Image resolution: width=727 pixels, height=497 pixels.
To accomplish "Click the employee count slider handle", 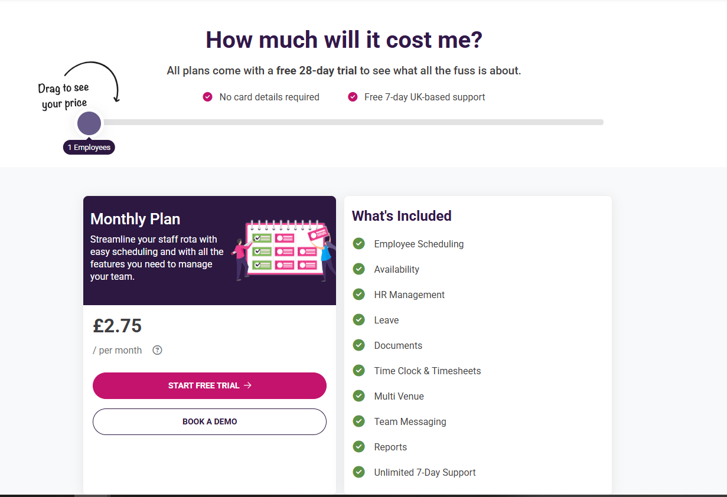I will [89, 123].
